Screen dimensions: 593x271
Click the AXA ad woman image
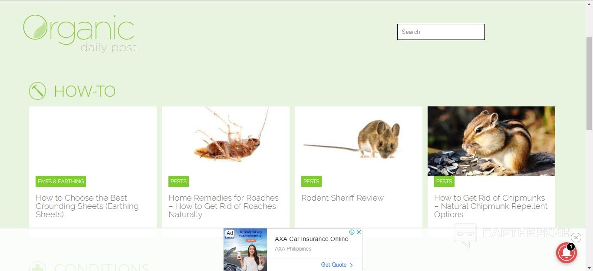tap(245, 250)
